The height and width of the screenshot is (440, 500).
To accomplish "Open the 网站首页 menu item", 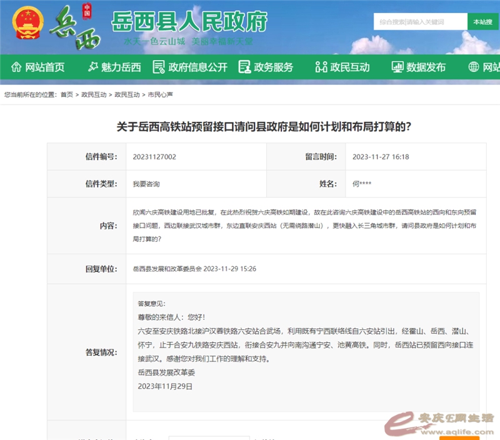I will point(44,67).
